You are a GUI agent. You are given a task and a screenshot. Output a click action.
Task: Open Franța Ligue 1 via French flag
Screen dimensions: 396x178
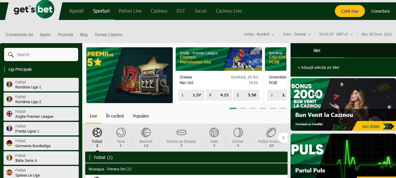9,129
